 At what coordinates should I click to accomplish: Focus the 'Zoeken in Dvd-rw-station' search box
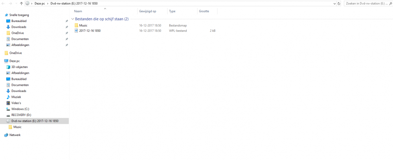pyautogui.click(x=367, y=4)
